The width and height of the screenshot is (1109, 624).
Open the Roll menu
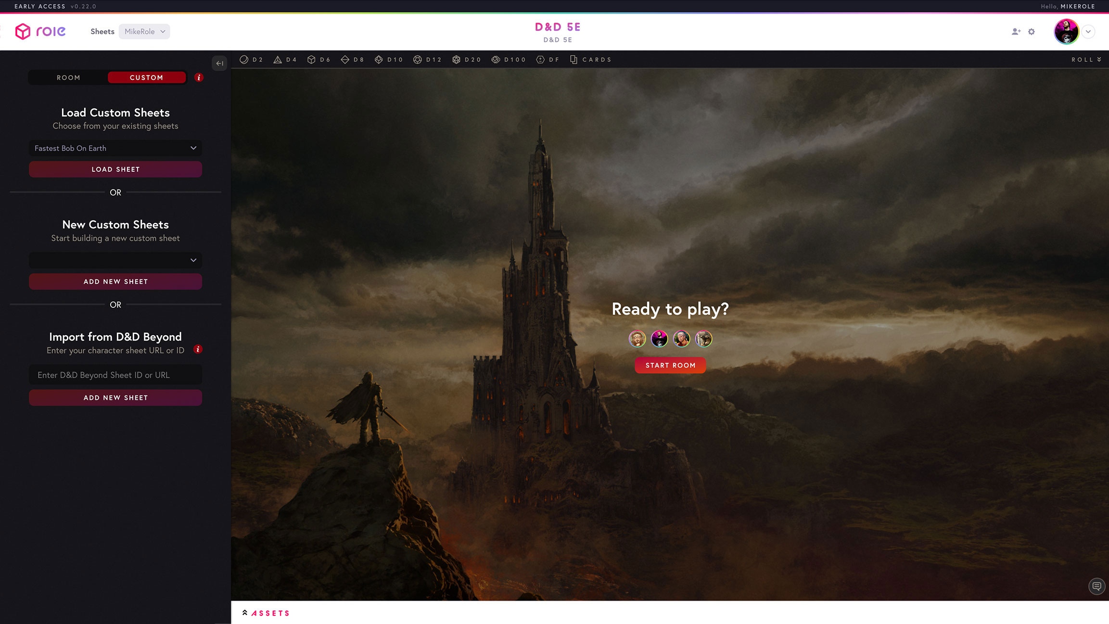point(1086,60)
